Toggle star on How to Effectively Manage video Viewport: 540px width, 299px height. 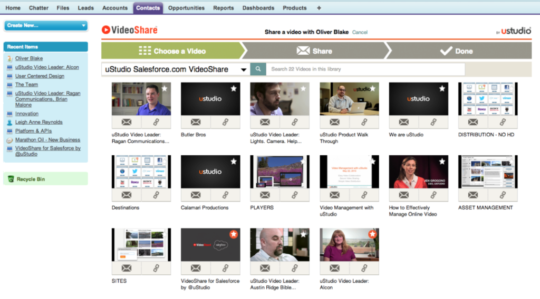(442, 162)
